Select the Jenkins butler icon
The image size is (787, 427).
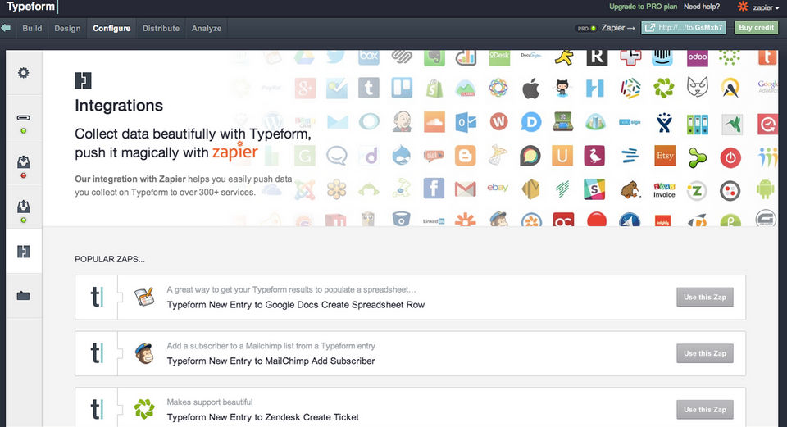click(x=402, y=122)
